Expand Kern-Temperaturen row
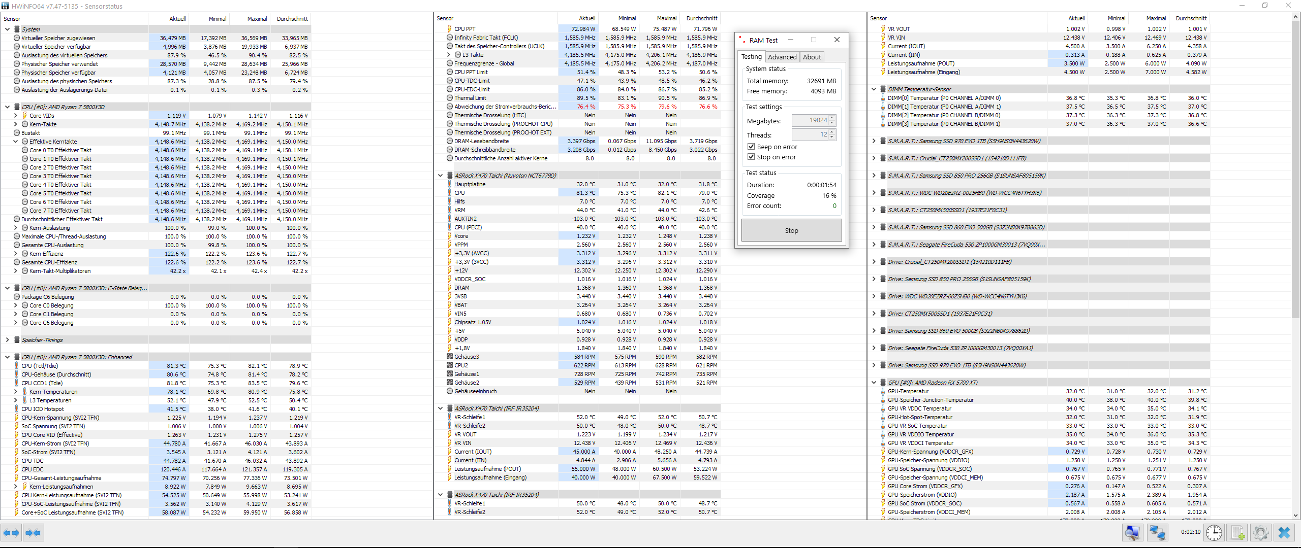The height and width of the screenshot is (548, 1301). click(x=16, y=391)
